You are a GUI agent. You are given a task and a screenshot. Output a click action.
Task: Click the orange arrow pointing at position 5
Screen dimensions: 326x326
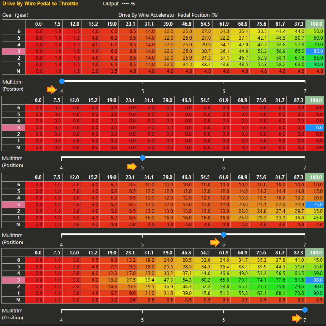[132, 167]
